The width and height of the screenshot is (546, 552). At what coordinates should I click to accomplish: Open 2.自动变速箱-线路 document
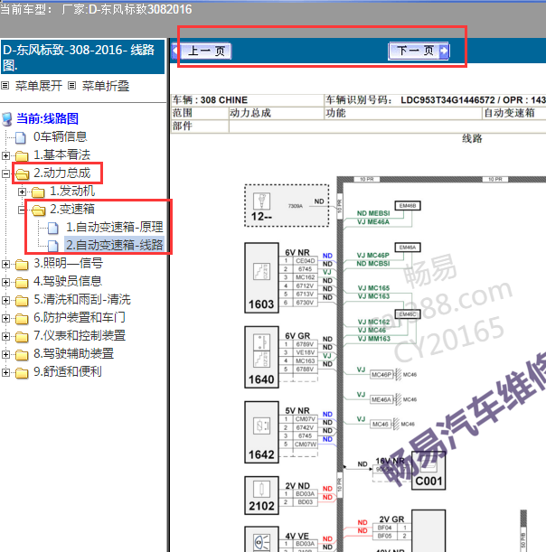[115, 245]
